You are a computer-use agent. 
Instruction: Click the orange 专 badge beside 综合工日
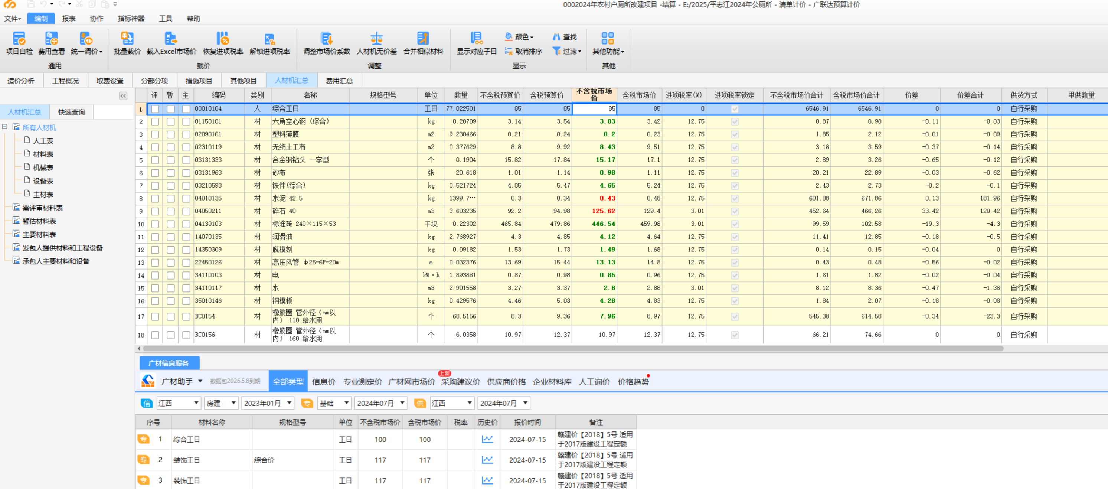click(143, 439)
